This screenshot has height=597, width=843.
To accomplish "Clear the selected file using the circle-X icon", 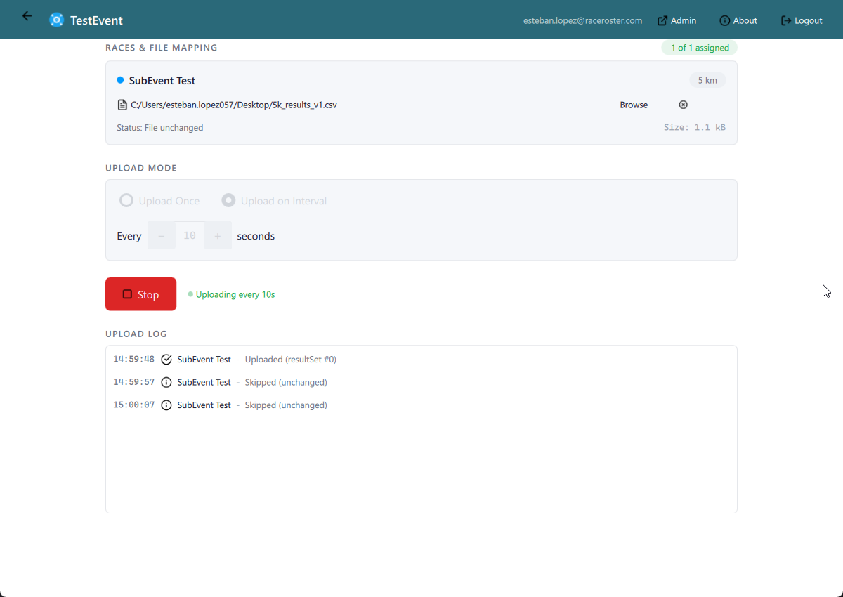I will (x=683, y=104).
